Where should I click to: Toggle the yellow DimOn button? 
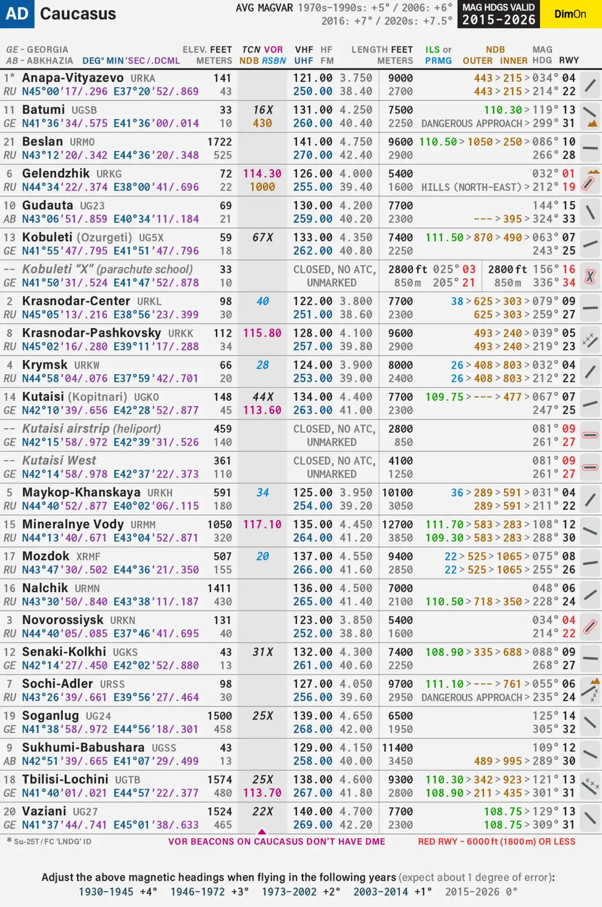coord(570,14)
